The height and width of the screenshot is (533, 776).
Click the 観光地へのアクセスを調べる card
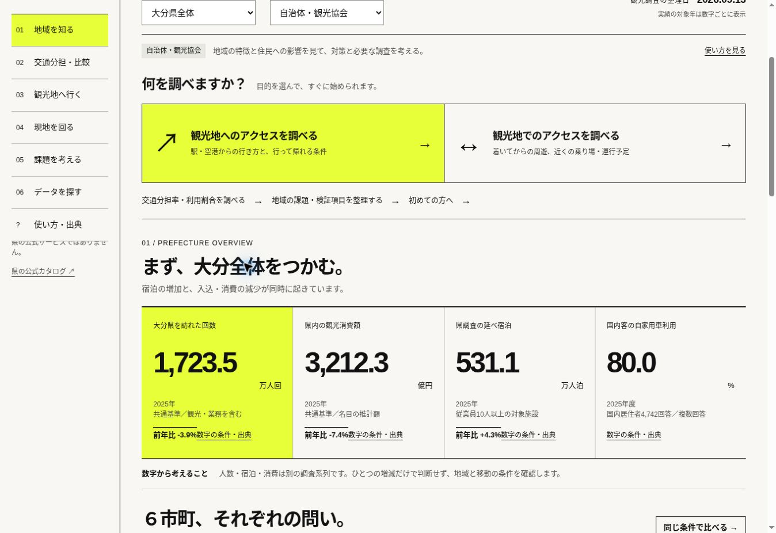pyautogui.click(x=293, y=143)
